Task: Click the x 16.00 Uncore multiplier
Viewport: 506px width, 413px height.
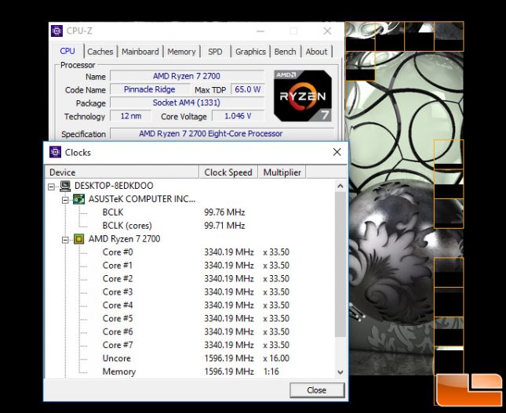Action: coord(276,358)
